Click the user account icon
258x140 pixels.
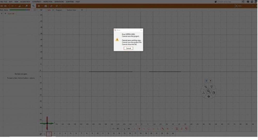click(252, 2)
